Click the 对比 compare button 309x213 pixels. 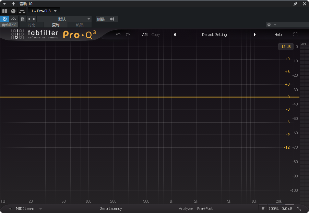coord(32,25)
